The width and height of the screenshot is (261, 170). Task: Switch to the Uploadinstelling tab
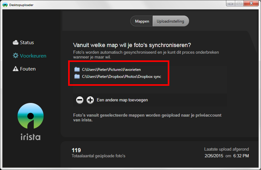[x=171, y=21]
